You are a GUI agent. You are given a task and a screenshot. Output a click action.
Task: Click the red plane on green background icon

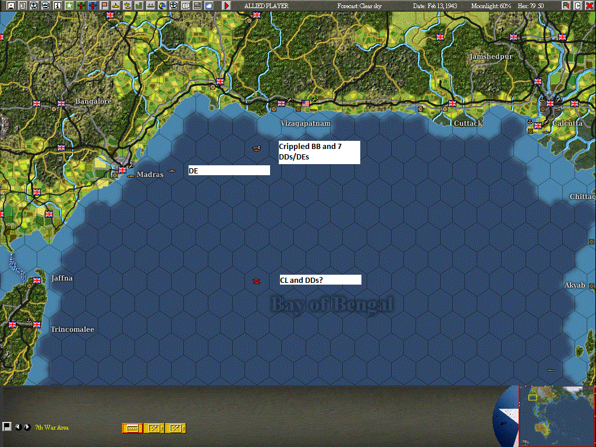click(x=81, y=6)
